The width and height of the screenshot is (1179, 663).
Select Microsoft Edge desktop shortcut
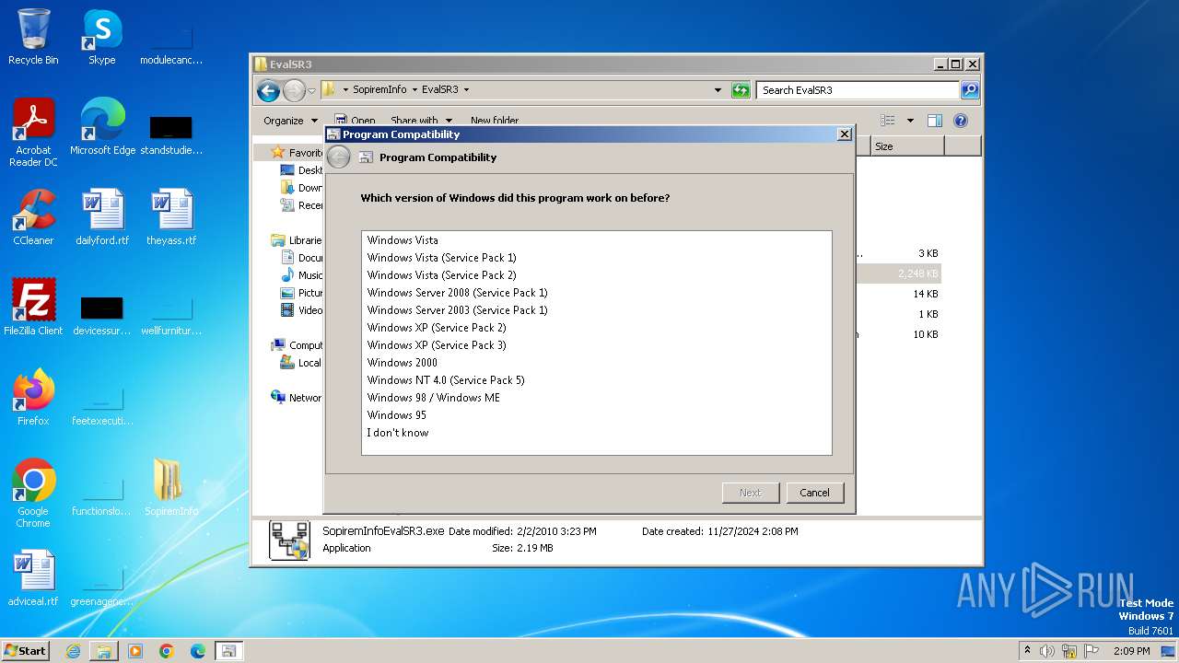coord(102,127)
